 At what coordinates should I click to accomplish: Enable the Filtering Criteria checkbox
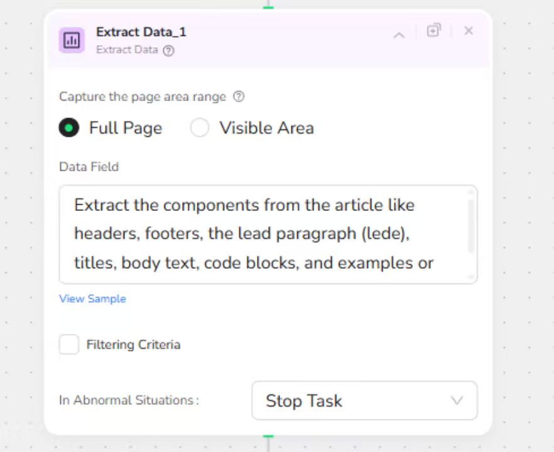(x=69, y=345)
